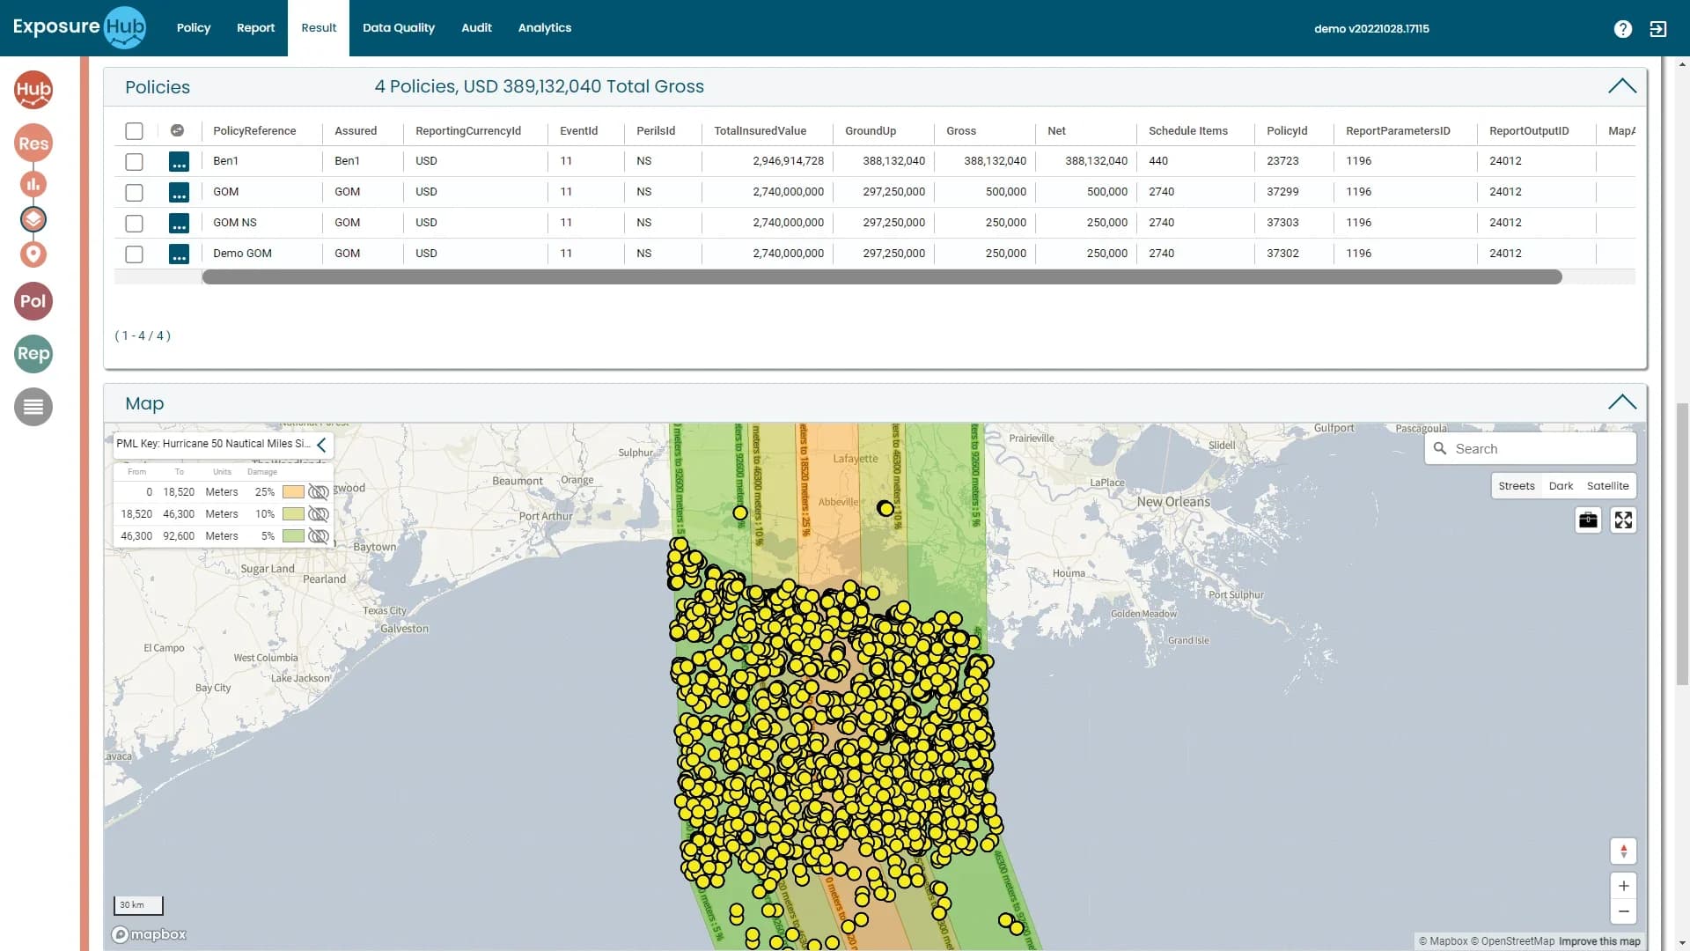
Task: Toggle map fullscreen view
Action: point(1623,520)
